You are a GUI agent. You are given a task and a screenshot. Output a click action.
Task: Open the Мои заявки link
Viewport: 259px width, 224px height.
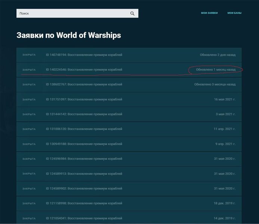click(x=209, y=13)
